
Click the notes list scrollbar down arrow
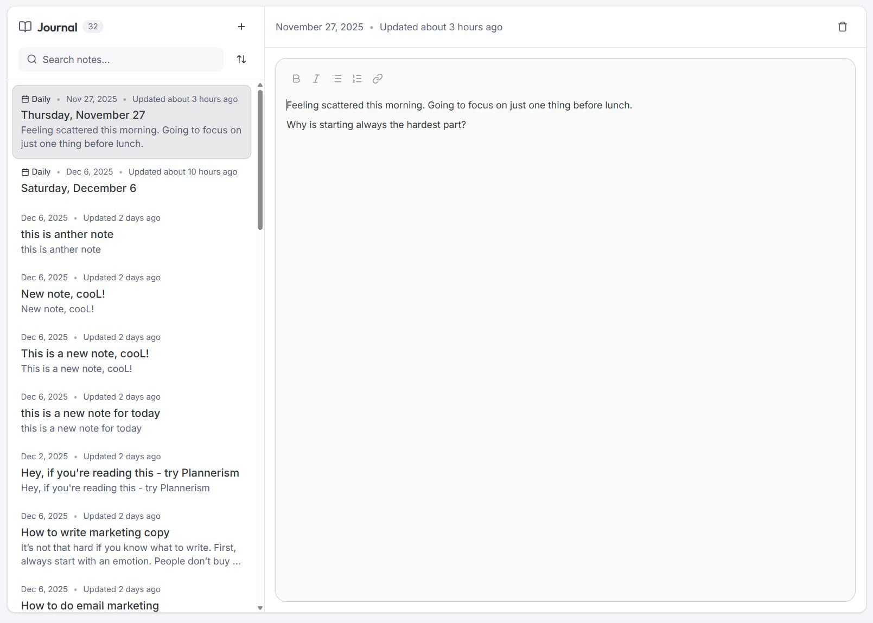tap(260, 608)
